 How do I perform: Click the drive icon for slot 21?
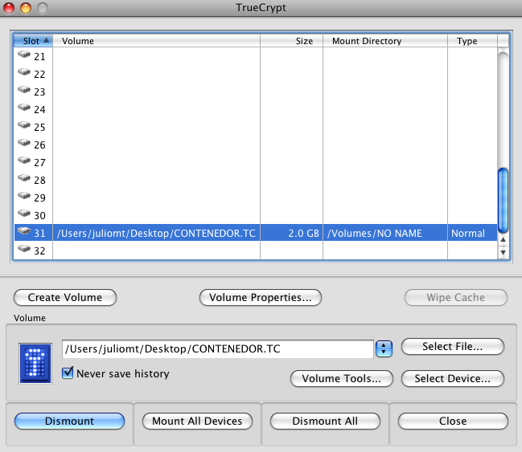point(24,54)
